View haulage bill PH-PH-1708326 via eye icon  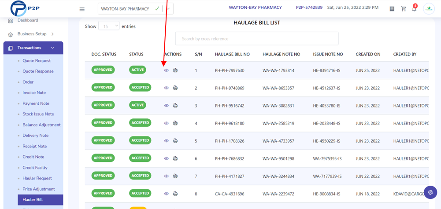coord(166,141)
